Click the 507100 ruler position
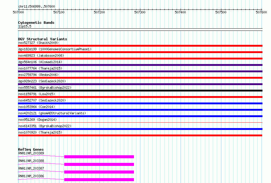 [59, 12]
